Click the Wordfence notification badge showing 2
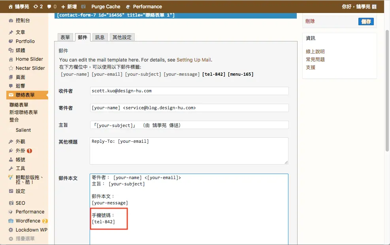390x245 pixels. pos(45,221)
